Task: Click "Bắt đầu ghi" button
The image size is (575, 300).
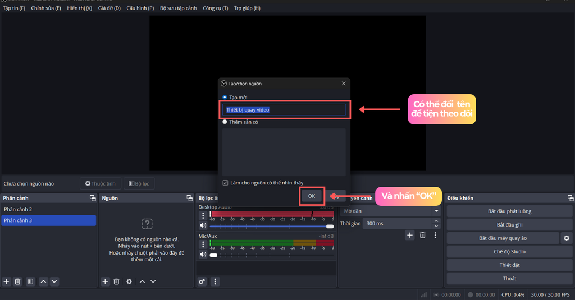Action: pyautogui.click(x=509, y=225)
